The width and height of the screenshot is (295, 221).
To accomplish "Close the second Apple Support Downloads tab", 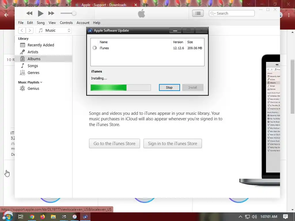I will click(135, 5).
